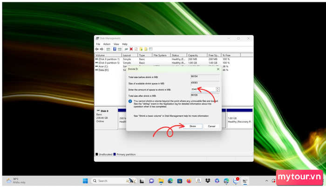The width and height of the screenshot is (326, 189).
Task: Open the View menu
Action: coord(115,44)
